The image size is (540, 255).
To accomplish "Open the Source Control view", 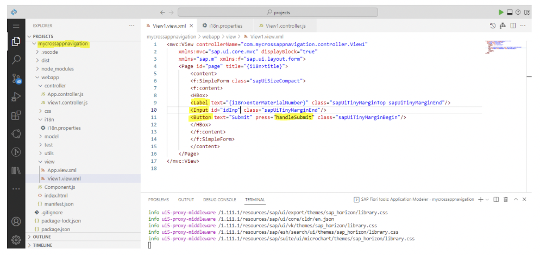I will point(16,79).
